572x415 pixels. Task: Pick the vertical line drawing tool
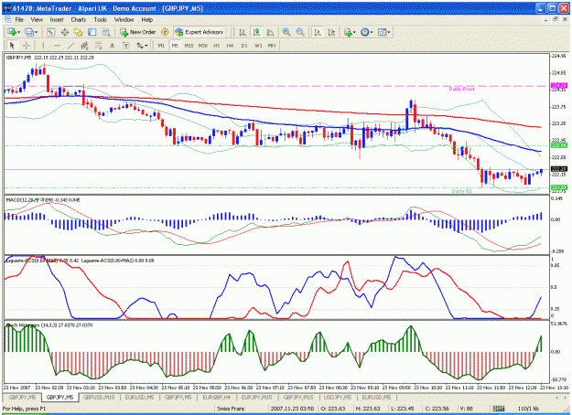tap(43, 46)
